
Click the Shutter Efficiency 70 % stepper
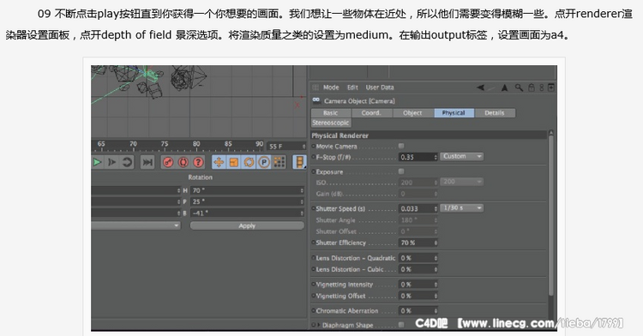pos(436,243)
